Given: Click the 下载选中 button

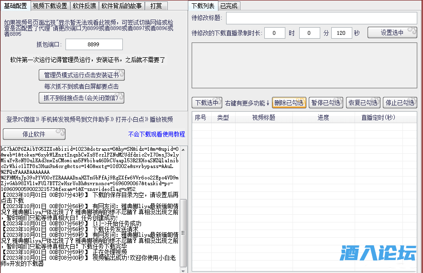Looking at the screenshot, I should (x=207, y=103).
